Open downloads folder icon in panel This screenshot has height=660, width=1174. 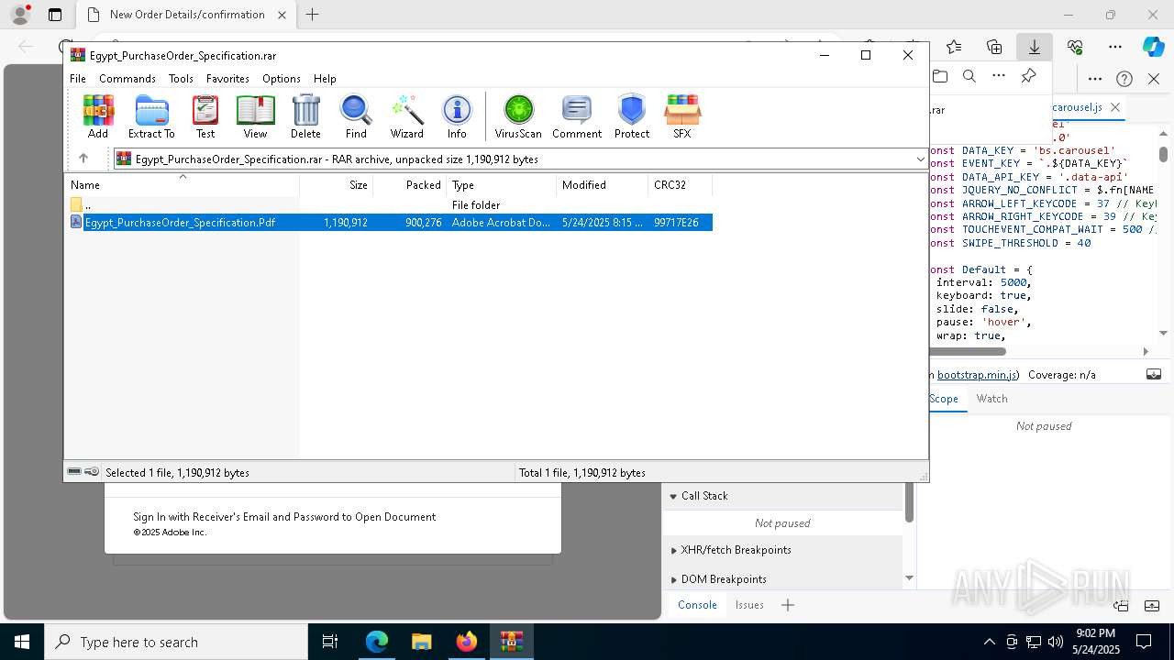point(940,76)
